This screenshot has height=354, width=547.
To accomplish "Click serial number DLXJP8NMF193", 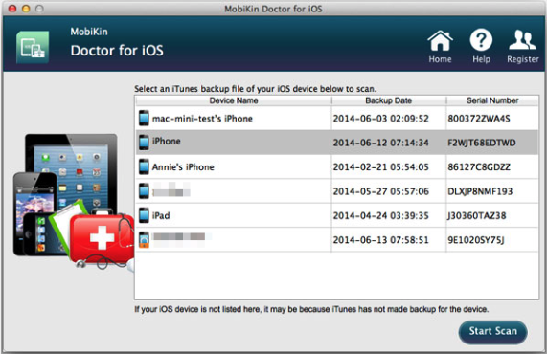I will click(480, 191).
